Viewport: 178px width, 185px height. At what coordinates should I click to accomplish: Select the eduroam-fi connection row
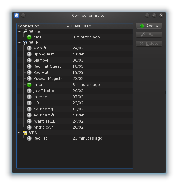tap(75, 115)
